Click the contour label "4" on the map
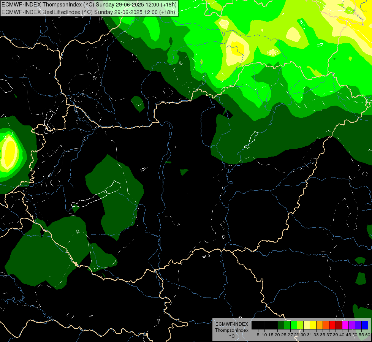This screenshot has height=342, width=372. pos(158,320)
